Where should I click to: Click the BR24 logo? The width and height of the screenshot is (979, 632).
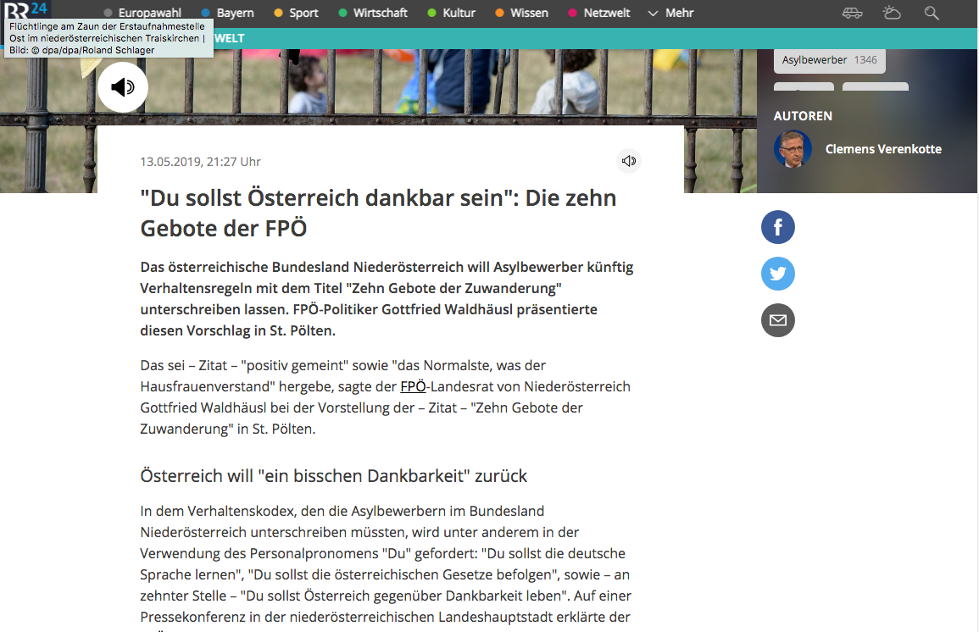pos(25,10)
